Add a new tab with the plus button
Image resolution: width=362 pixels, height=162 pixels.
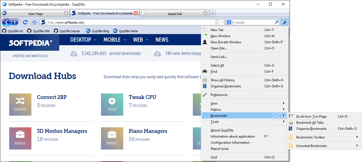click(x=212, y=13)
